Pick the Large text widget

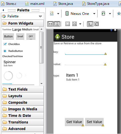[17, 29]
